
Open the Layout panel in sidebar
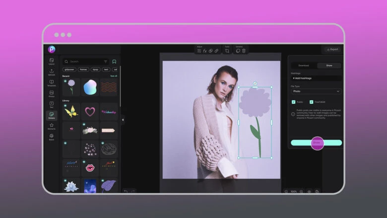coord(52,61)
